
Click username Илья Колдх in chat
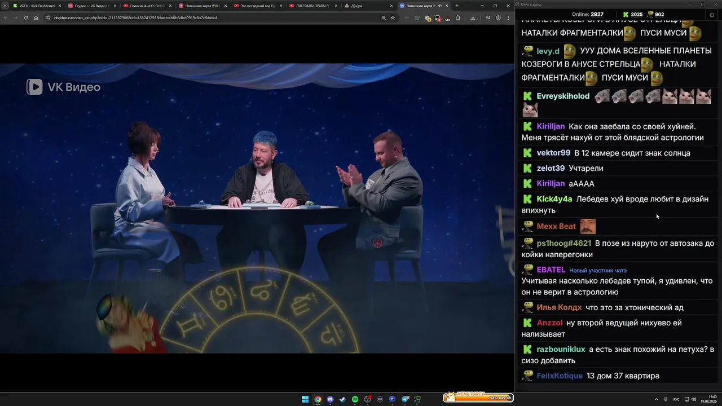[559, 307]
